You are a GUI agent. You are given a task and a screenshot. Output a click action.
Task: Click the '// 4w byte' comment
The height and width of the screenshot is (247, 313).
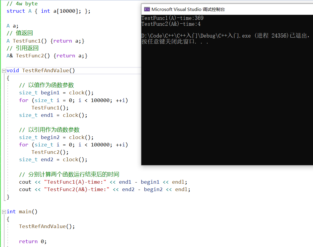[x=22, y=4]
